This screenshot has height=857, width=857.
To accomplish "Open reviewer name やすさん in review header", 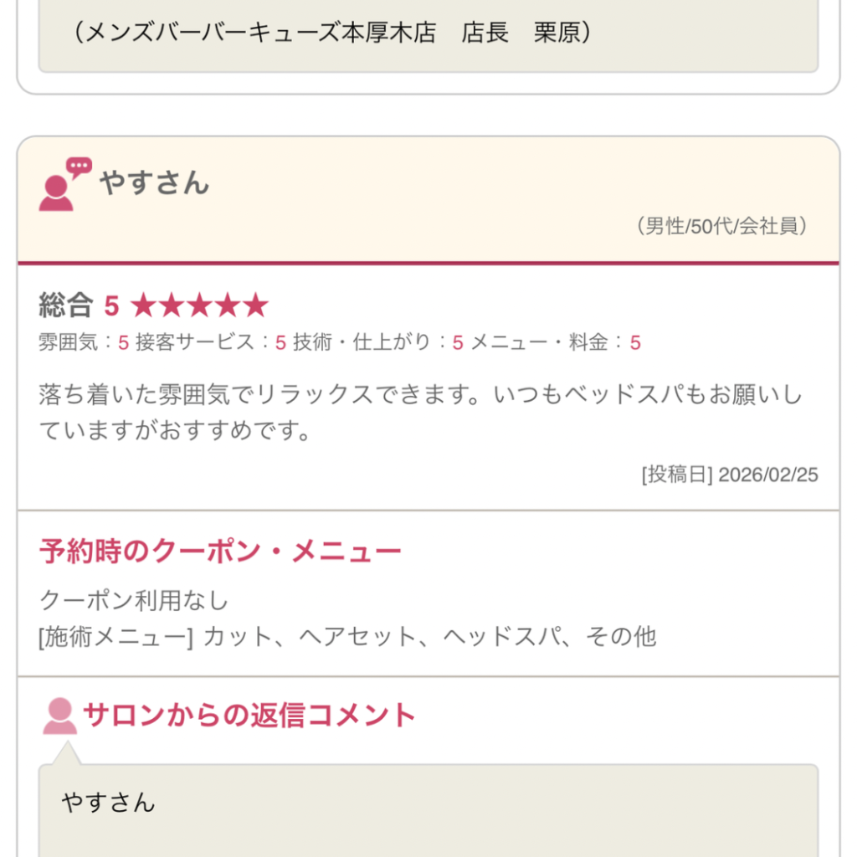I will [154, 182].
